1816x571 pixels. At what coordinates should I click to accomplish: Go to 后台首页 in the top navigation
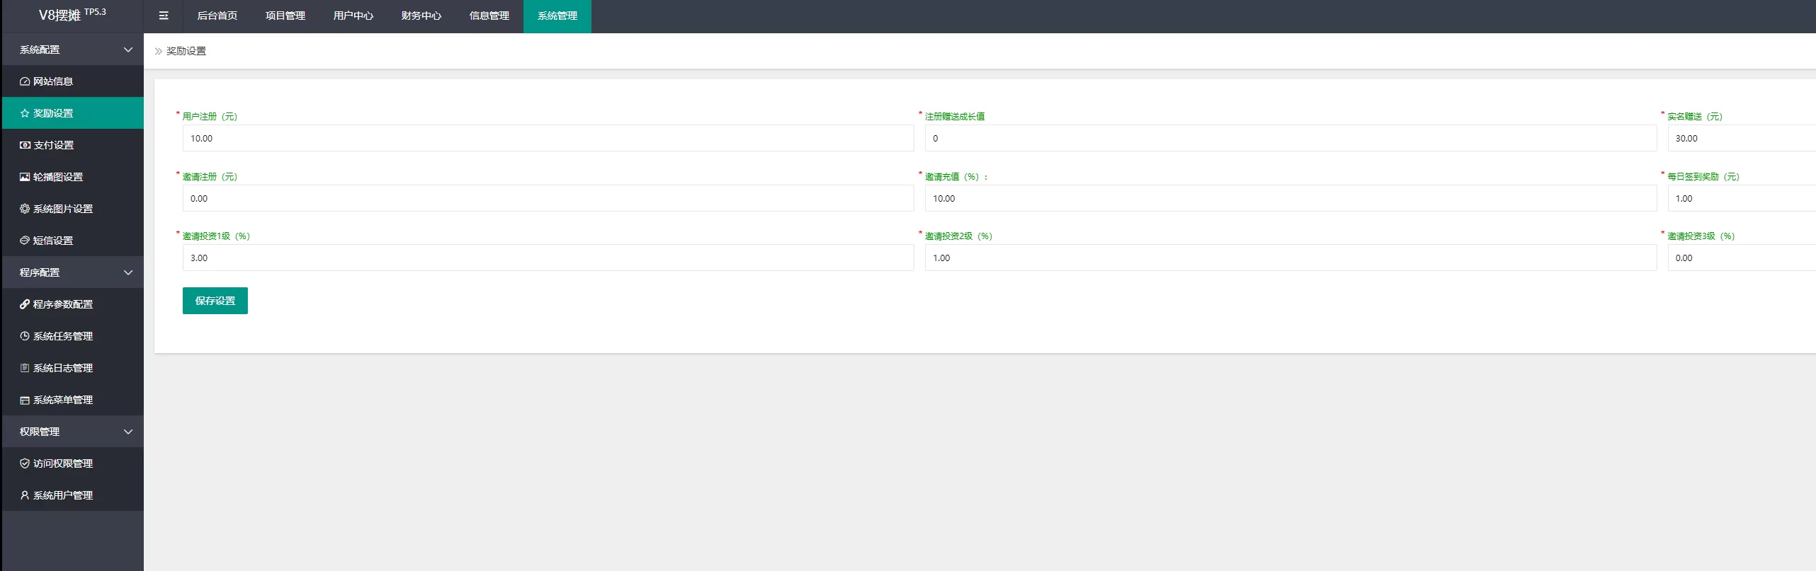(x=217, y=16)
